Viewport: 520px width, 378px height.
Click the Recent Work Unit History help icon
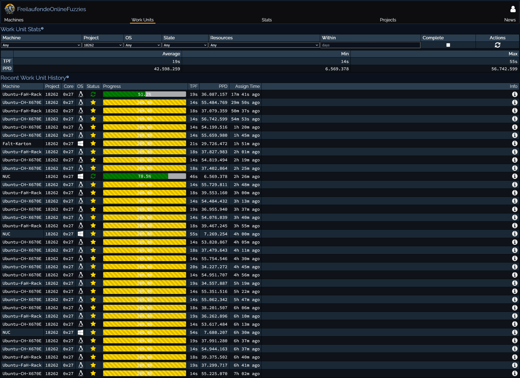coord(68,77)
